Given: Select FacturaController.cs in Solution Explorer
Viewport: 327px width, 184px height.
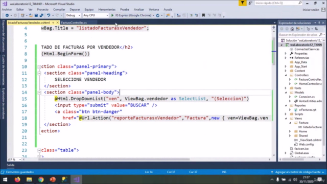Looking at the screenshot, I should click(310, 80).
